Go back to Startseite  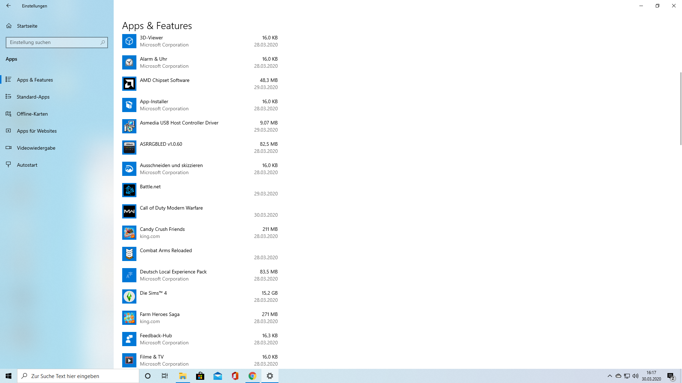pos(27,26)
